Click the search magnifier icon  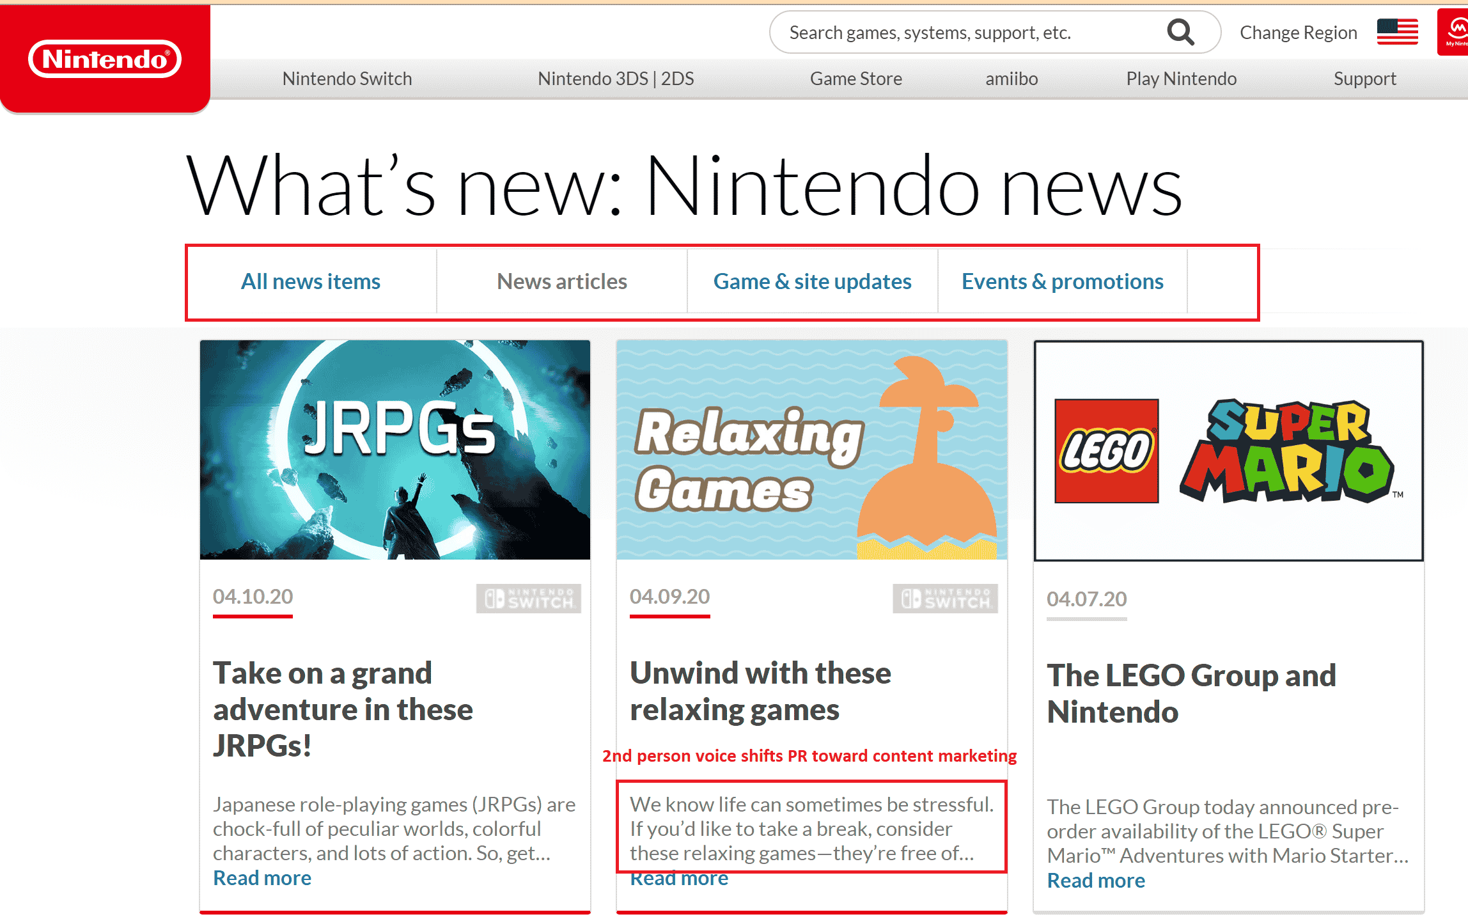point(1180,32)
